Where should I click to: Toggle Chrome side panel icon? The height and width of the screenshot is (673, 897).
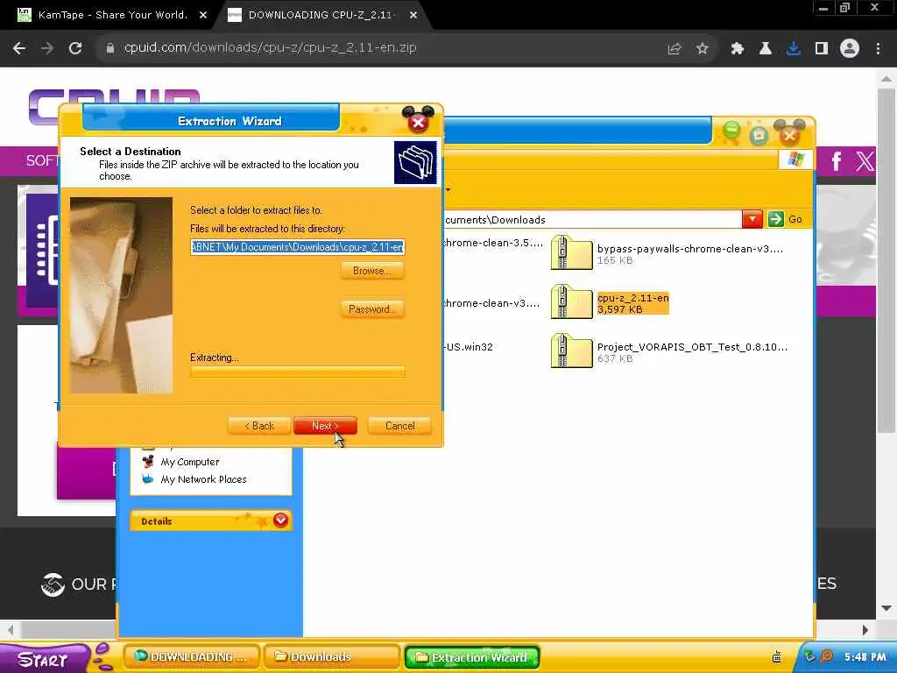tap(822, 49)
